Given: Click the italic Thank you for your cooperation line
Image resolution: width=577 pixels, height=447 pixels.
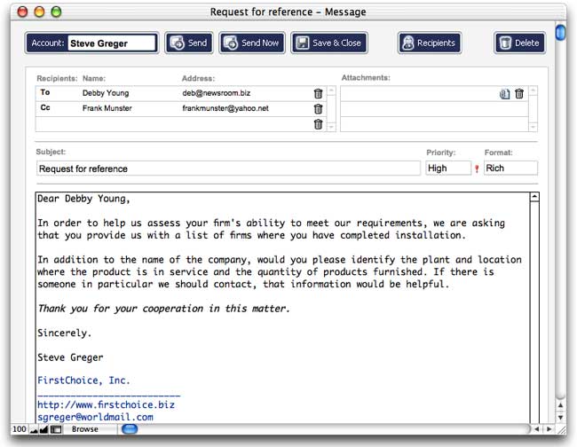Looking at the screenshot, I should (x=163, y=309).
